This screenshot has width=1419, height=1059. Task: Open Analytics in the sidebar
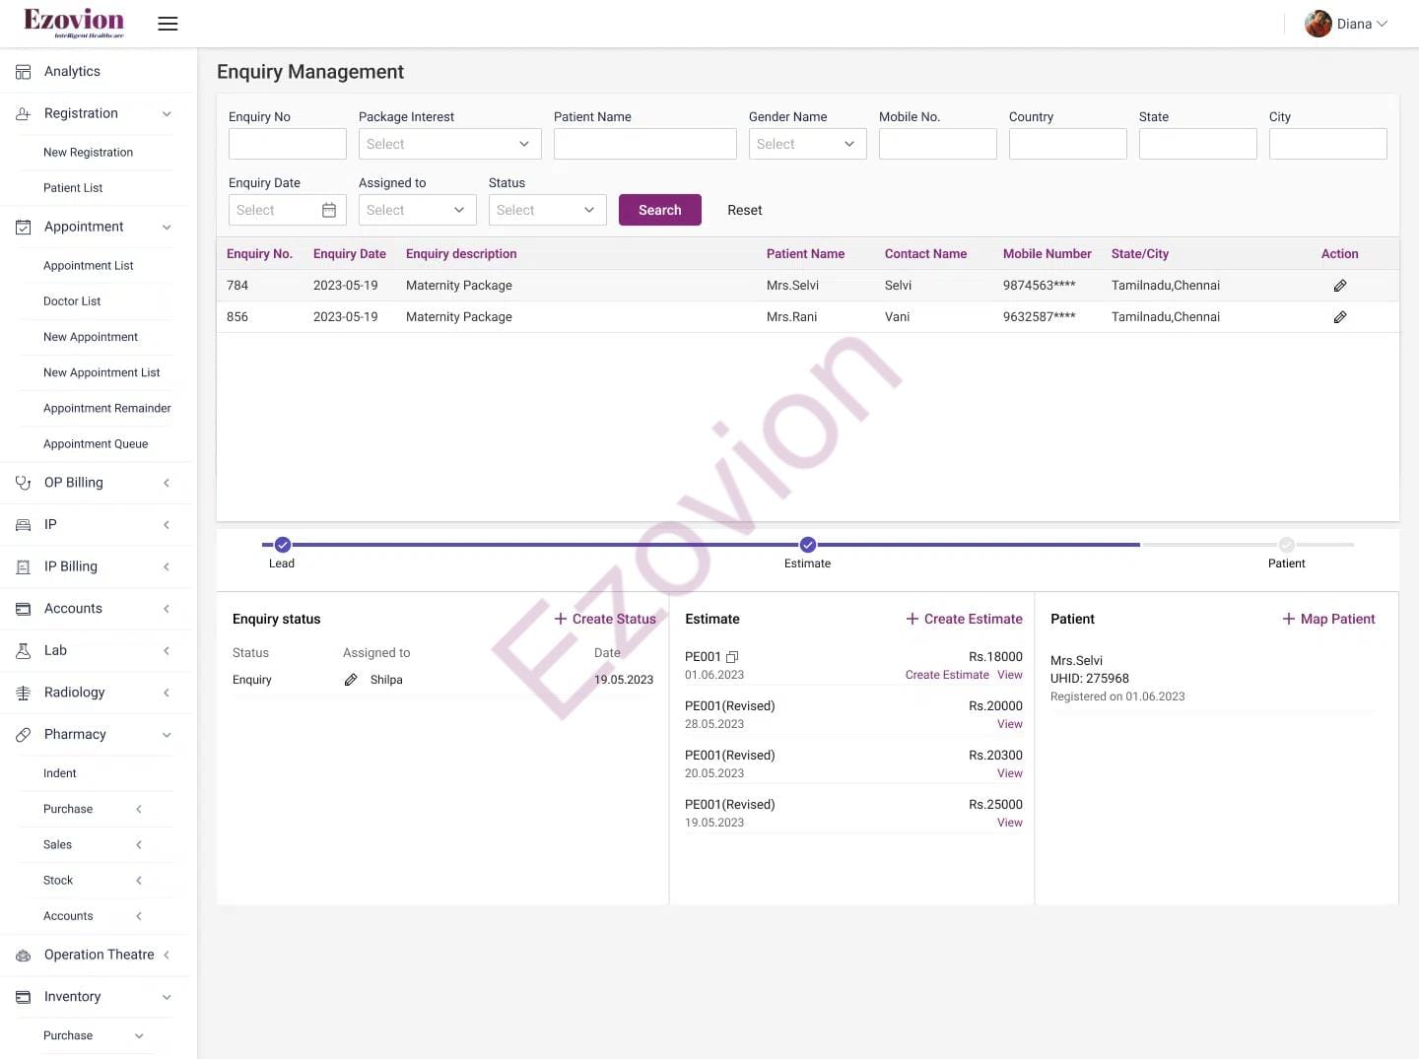pyautogui.click(x=72, y=71)
